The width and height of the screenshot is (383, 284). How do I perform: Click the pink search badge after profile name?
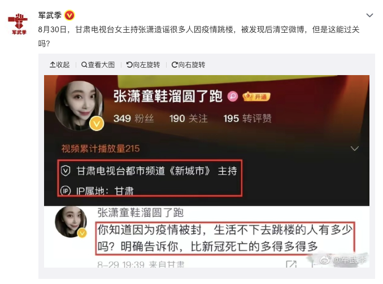pyautogui.click(x=233, y=96)
